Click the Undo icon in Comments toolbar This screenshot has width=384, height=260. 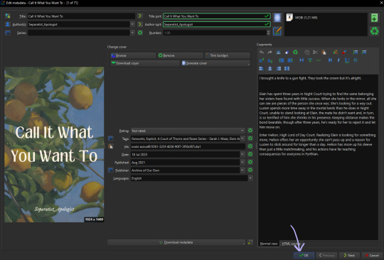tap(262, 52)
